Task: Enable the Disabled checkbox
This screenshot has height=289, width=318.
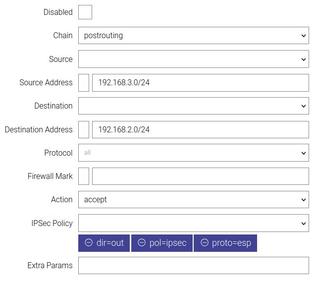Action: coord(85,12)
